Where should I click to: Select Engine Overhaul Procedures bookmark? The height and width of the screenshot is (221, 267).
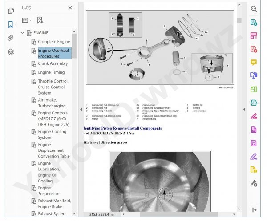click(x=54, y=53)
